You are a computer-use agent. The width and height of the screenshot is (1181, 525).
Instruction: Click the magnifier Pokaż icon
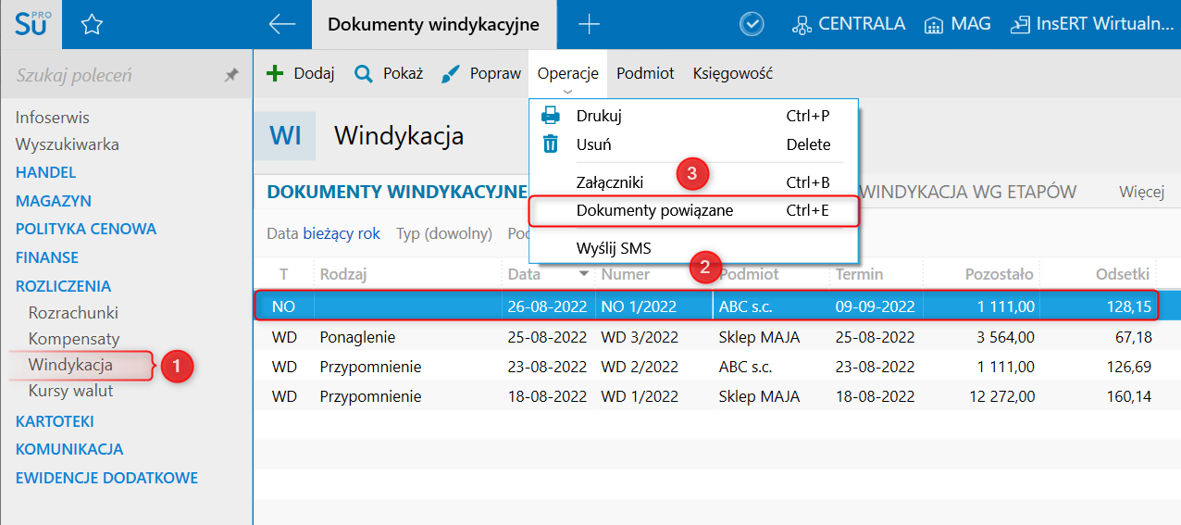[x=364, y=73]
